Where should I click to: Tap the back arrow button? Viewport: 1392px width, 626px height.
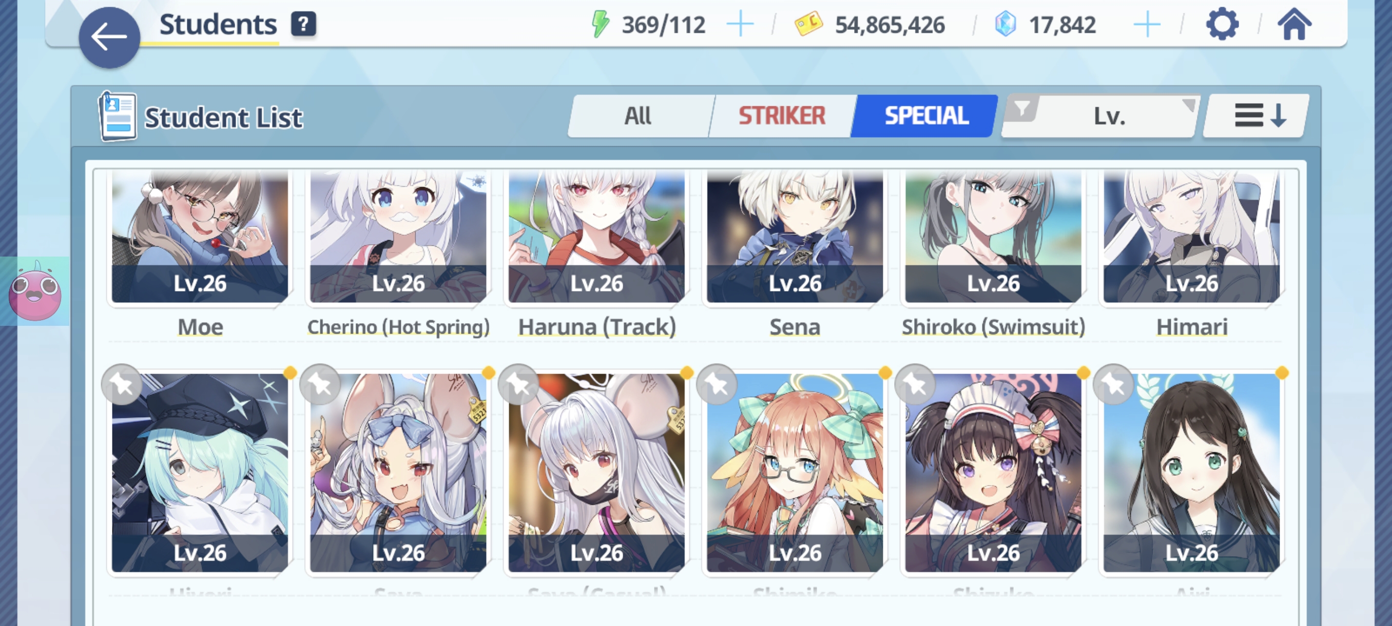click(x=110, y=37)
